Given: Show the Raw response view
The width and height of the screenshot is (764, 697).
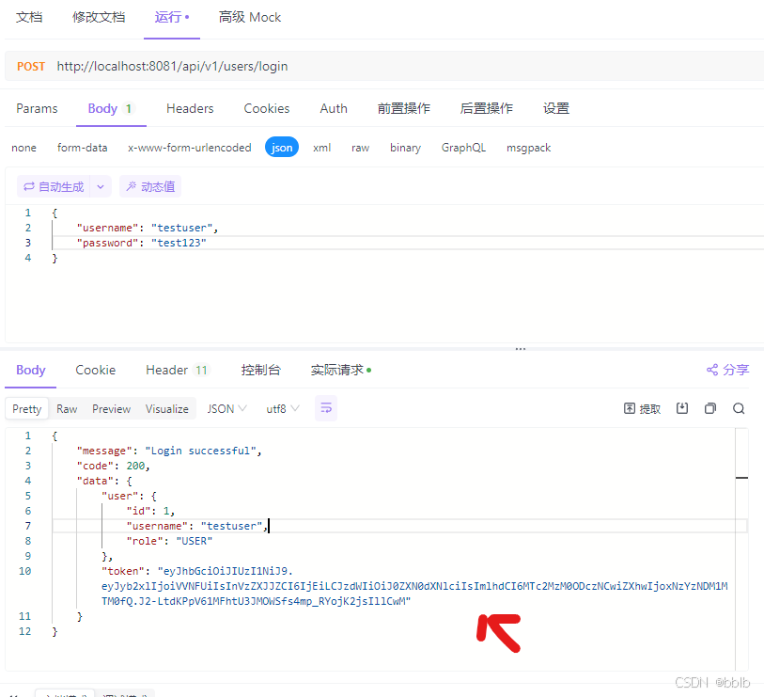Looking at the screenshot, I should 66,408.
